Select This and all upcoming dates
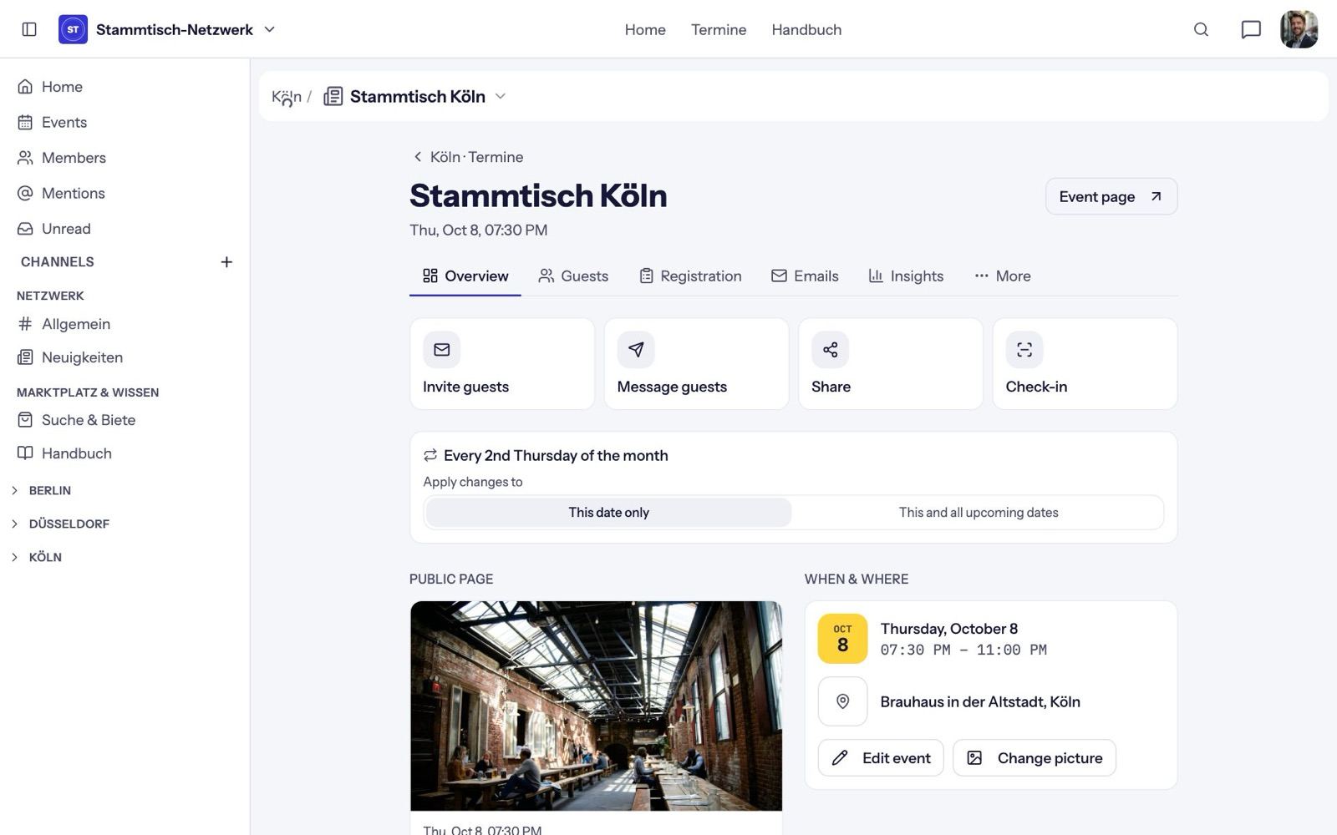Viewport: 1337px width, 835px height. tap(979, 513)
